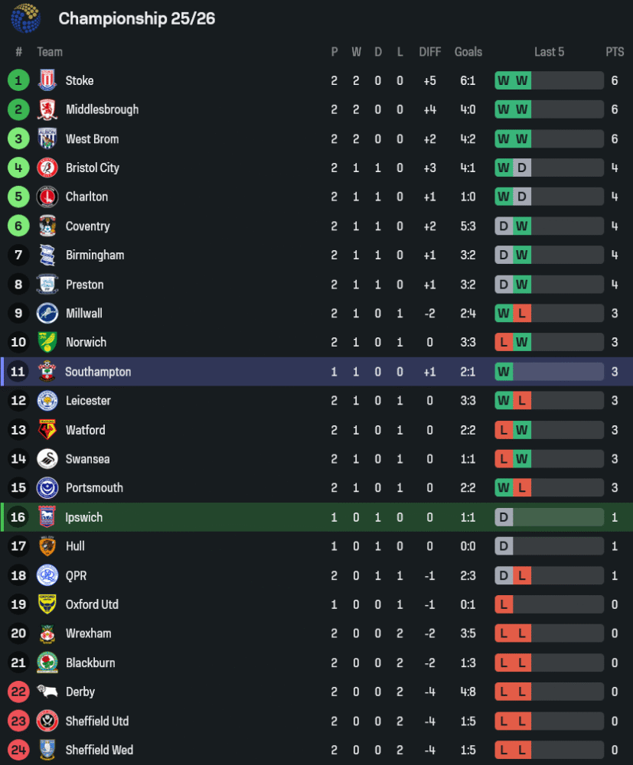This screenshot has width=633, height=765.
Task: Click the Goals column header
Action: click(x=468, y=52)
